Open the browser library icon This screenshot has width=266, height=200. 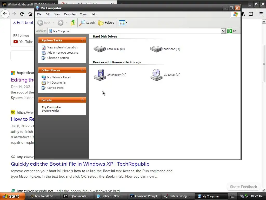[x=243, y=14]
